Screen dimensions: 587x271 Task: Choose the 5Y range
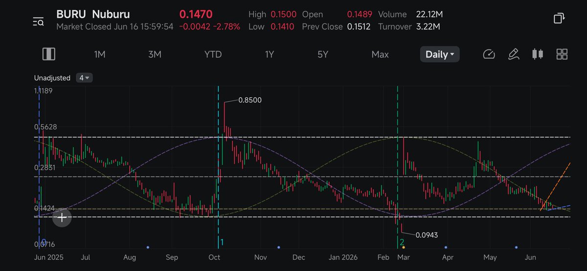tap(323, 54)
